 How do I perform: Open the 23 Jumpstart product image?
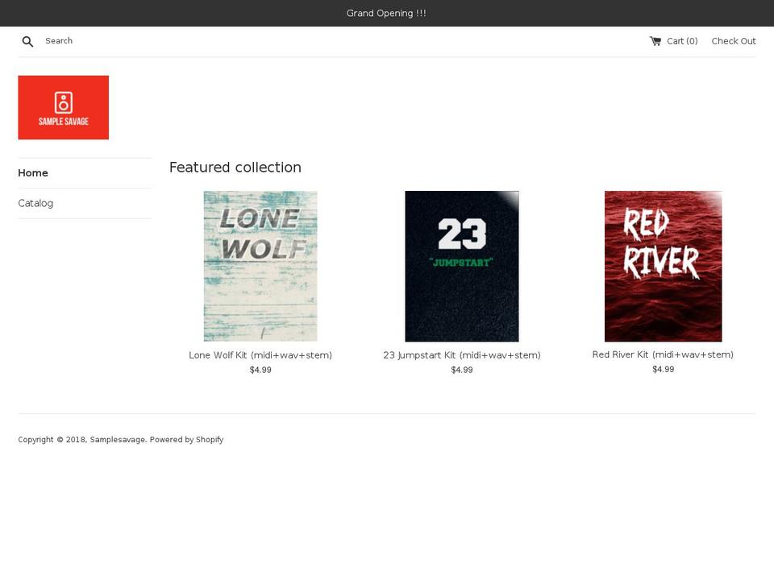(462, 267)
